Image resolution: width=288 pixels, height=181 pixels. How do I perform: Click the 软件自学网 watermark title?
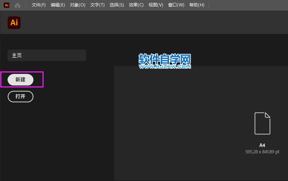click(165, 59)
